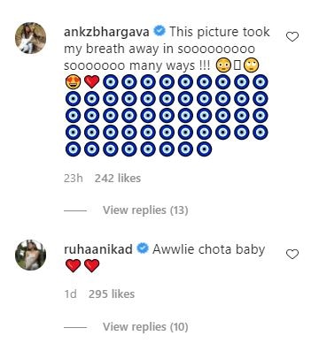Open ruhaanikad's profile picture
Image resolution: width=319 pixels, height=351 pixels.
coord(30,255)
